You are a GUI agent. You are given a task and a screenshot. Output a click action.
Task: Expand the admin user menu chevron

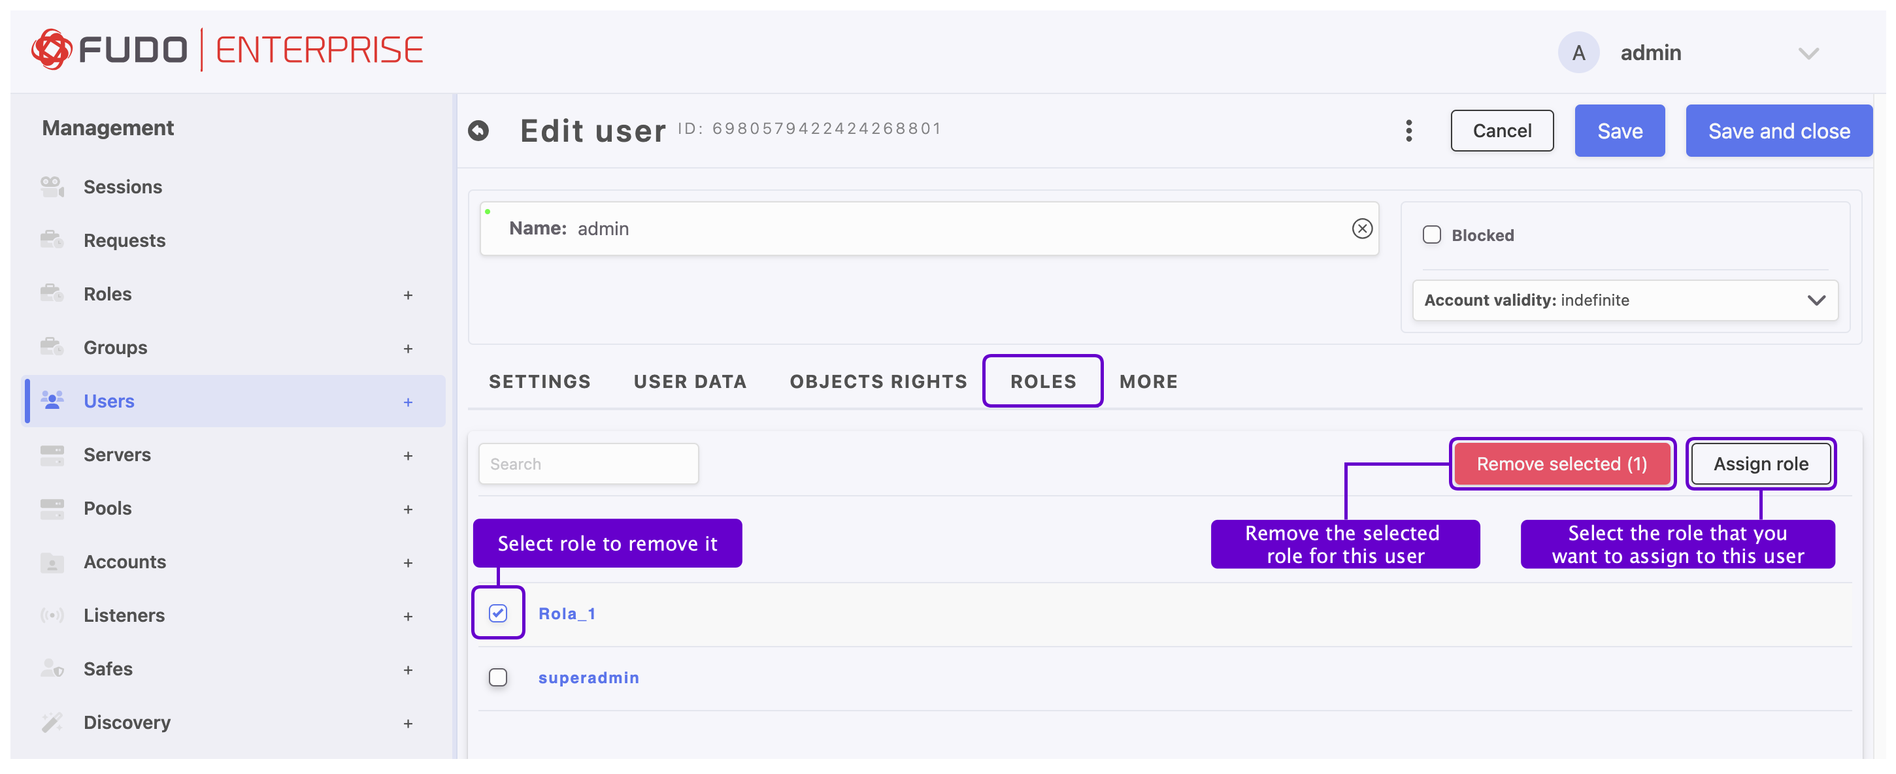click(1808, 53)
